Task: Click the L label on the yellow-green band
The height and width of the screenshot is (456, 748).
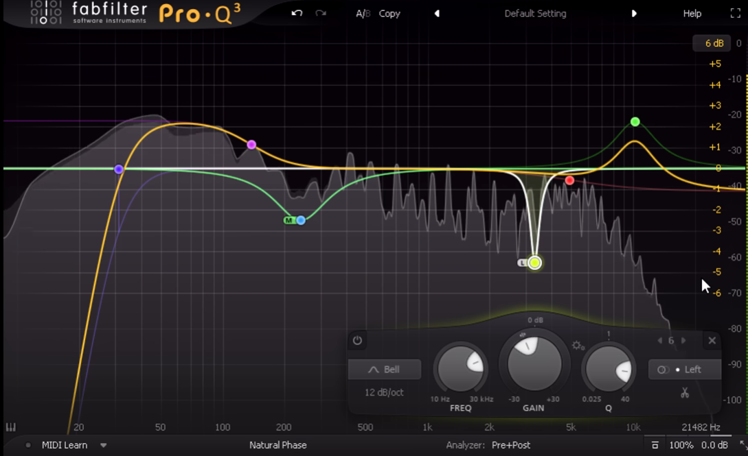Action: click(523, 263)
